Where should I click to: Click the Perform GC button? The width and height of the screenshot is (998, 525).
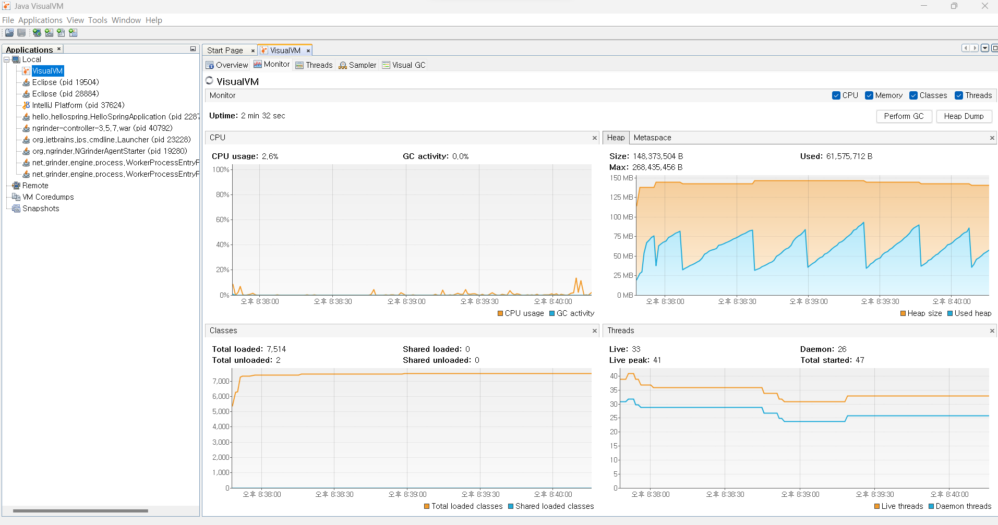coord(904,116)
